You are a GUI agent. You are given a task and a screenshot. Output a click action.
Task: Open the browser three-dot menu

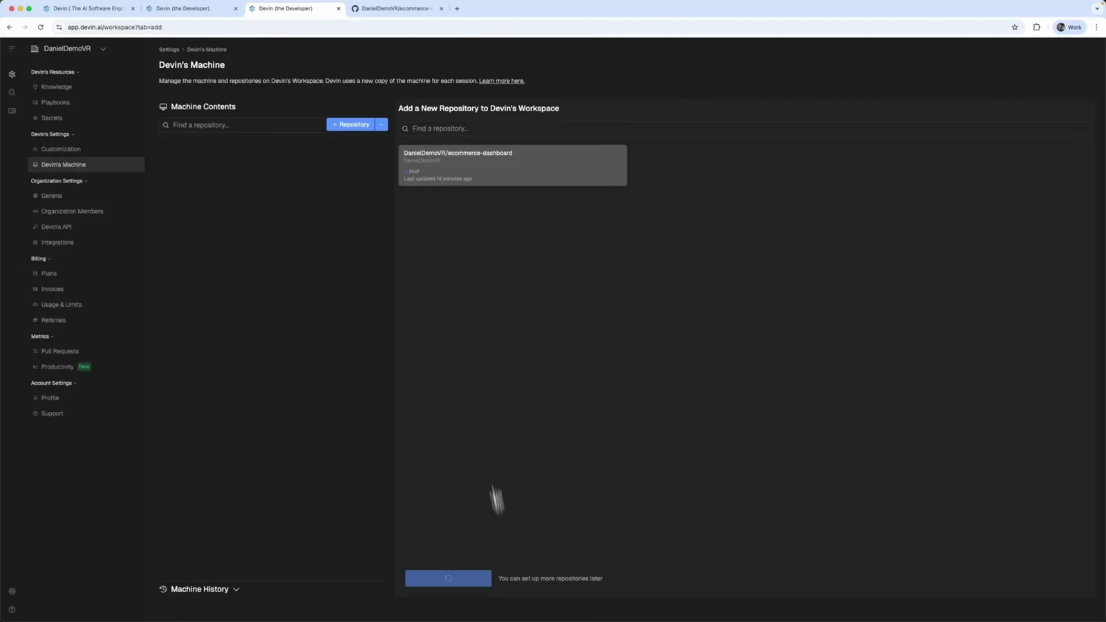tap(1096, 27)
